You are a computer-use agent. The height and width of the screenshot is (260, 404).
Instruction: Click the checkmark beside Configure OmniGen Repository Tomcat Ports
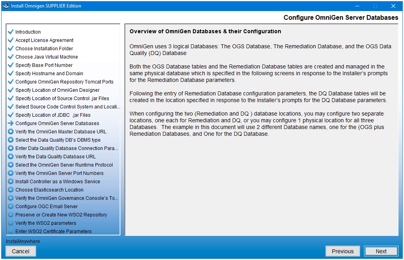click(11, 82)
